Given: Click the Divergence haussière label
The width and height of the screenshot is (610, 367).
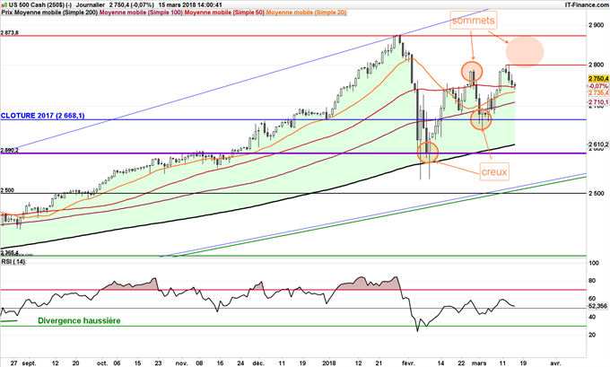Looking at the screenshot, I should coord(79,320).
